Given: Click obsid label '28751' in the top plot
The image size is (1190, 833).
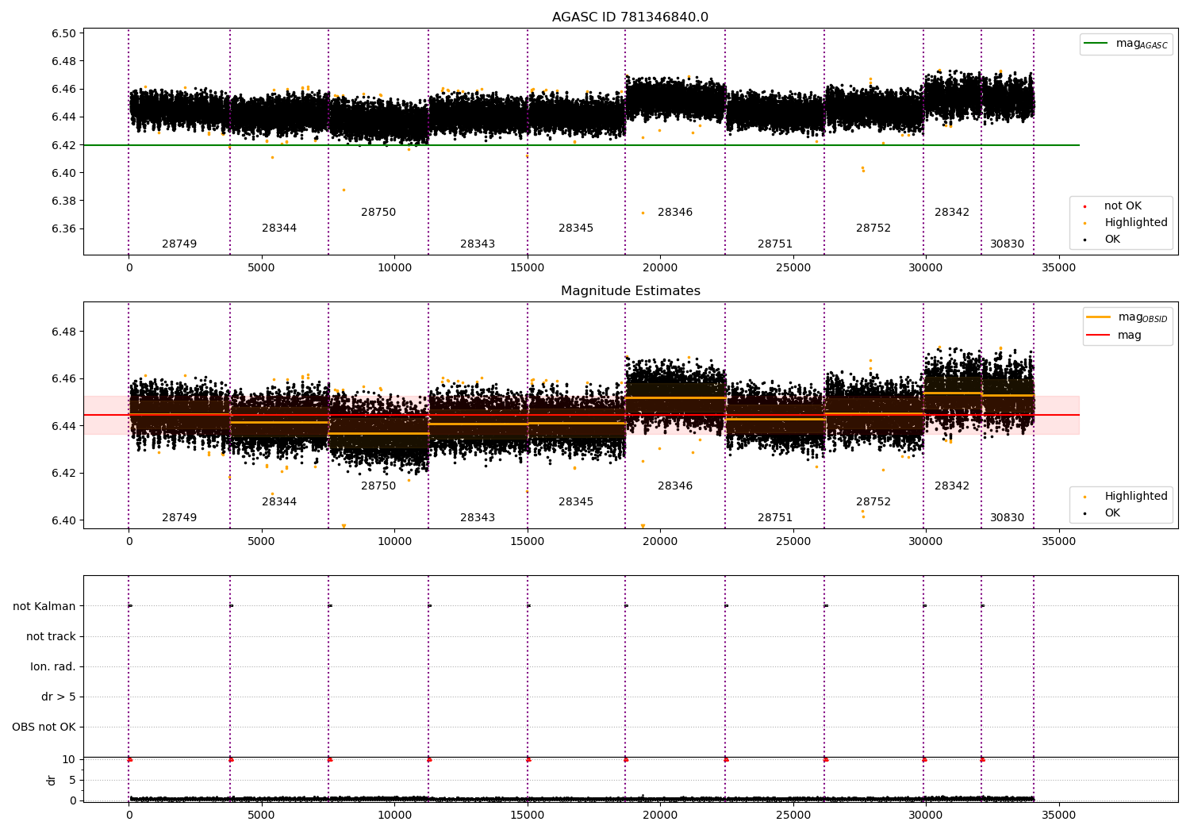Looking at the screenshot, I should [775, 244].
